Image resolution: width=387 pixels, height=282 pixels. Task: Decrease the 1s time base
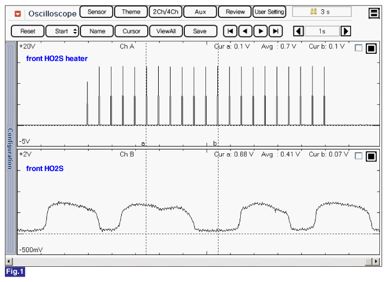coord(298,31)
